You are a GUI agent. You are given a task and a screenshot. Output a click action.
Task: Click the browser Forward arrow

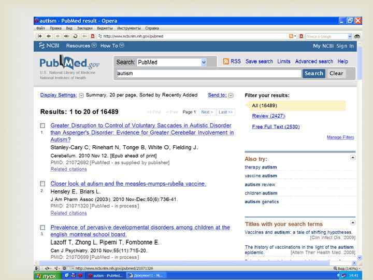click(58, 36)
